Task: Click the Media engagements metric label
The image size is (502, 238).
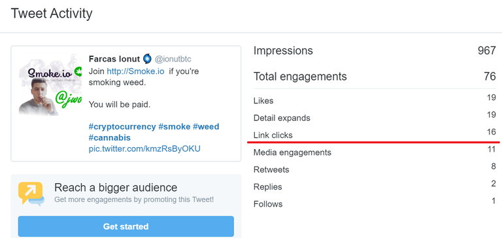Action: point(292,152)
